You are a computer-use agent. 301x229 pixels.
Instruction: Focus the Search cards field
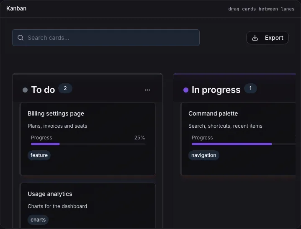click(106, 38)
